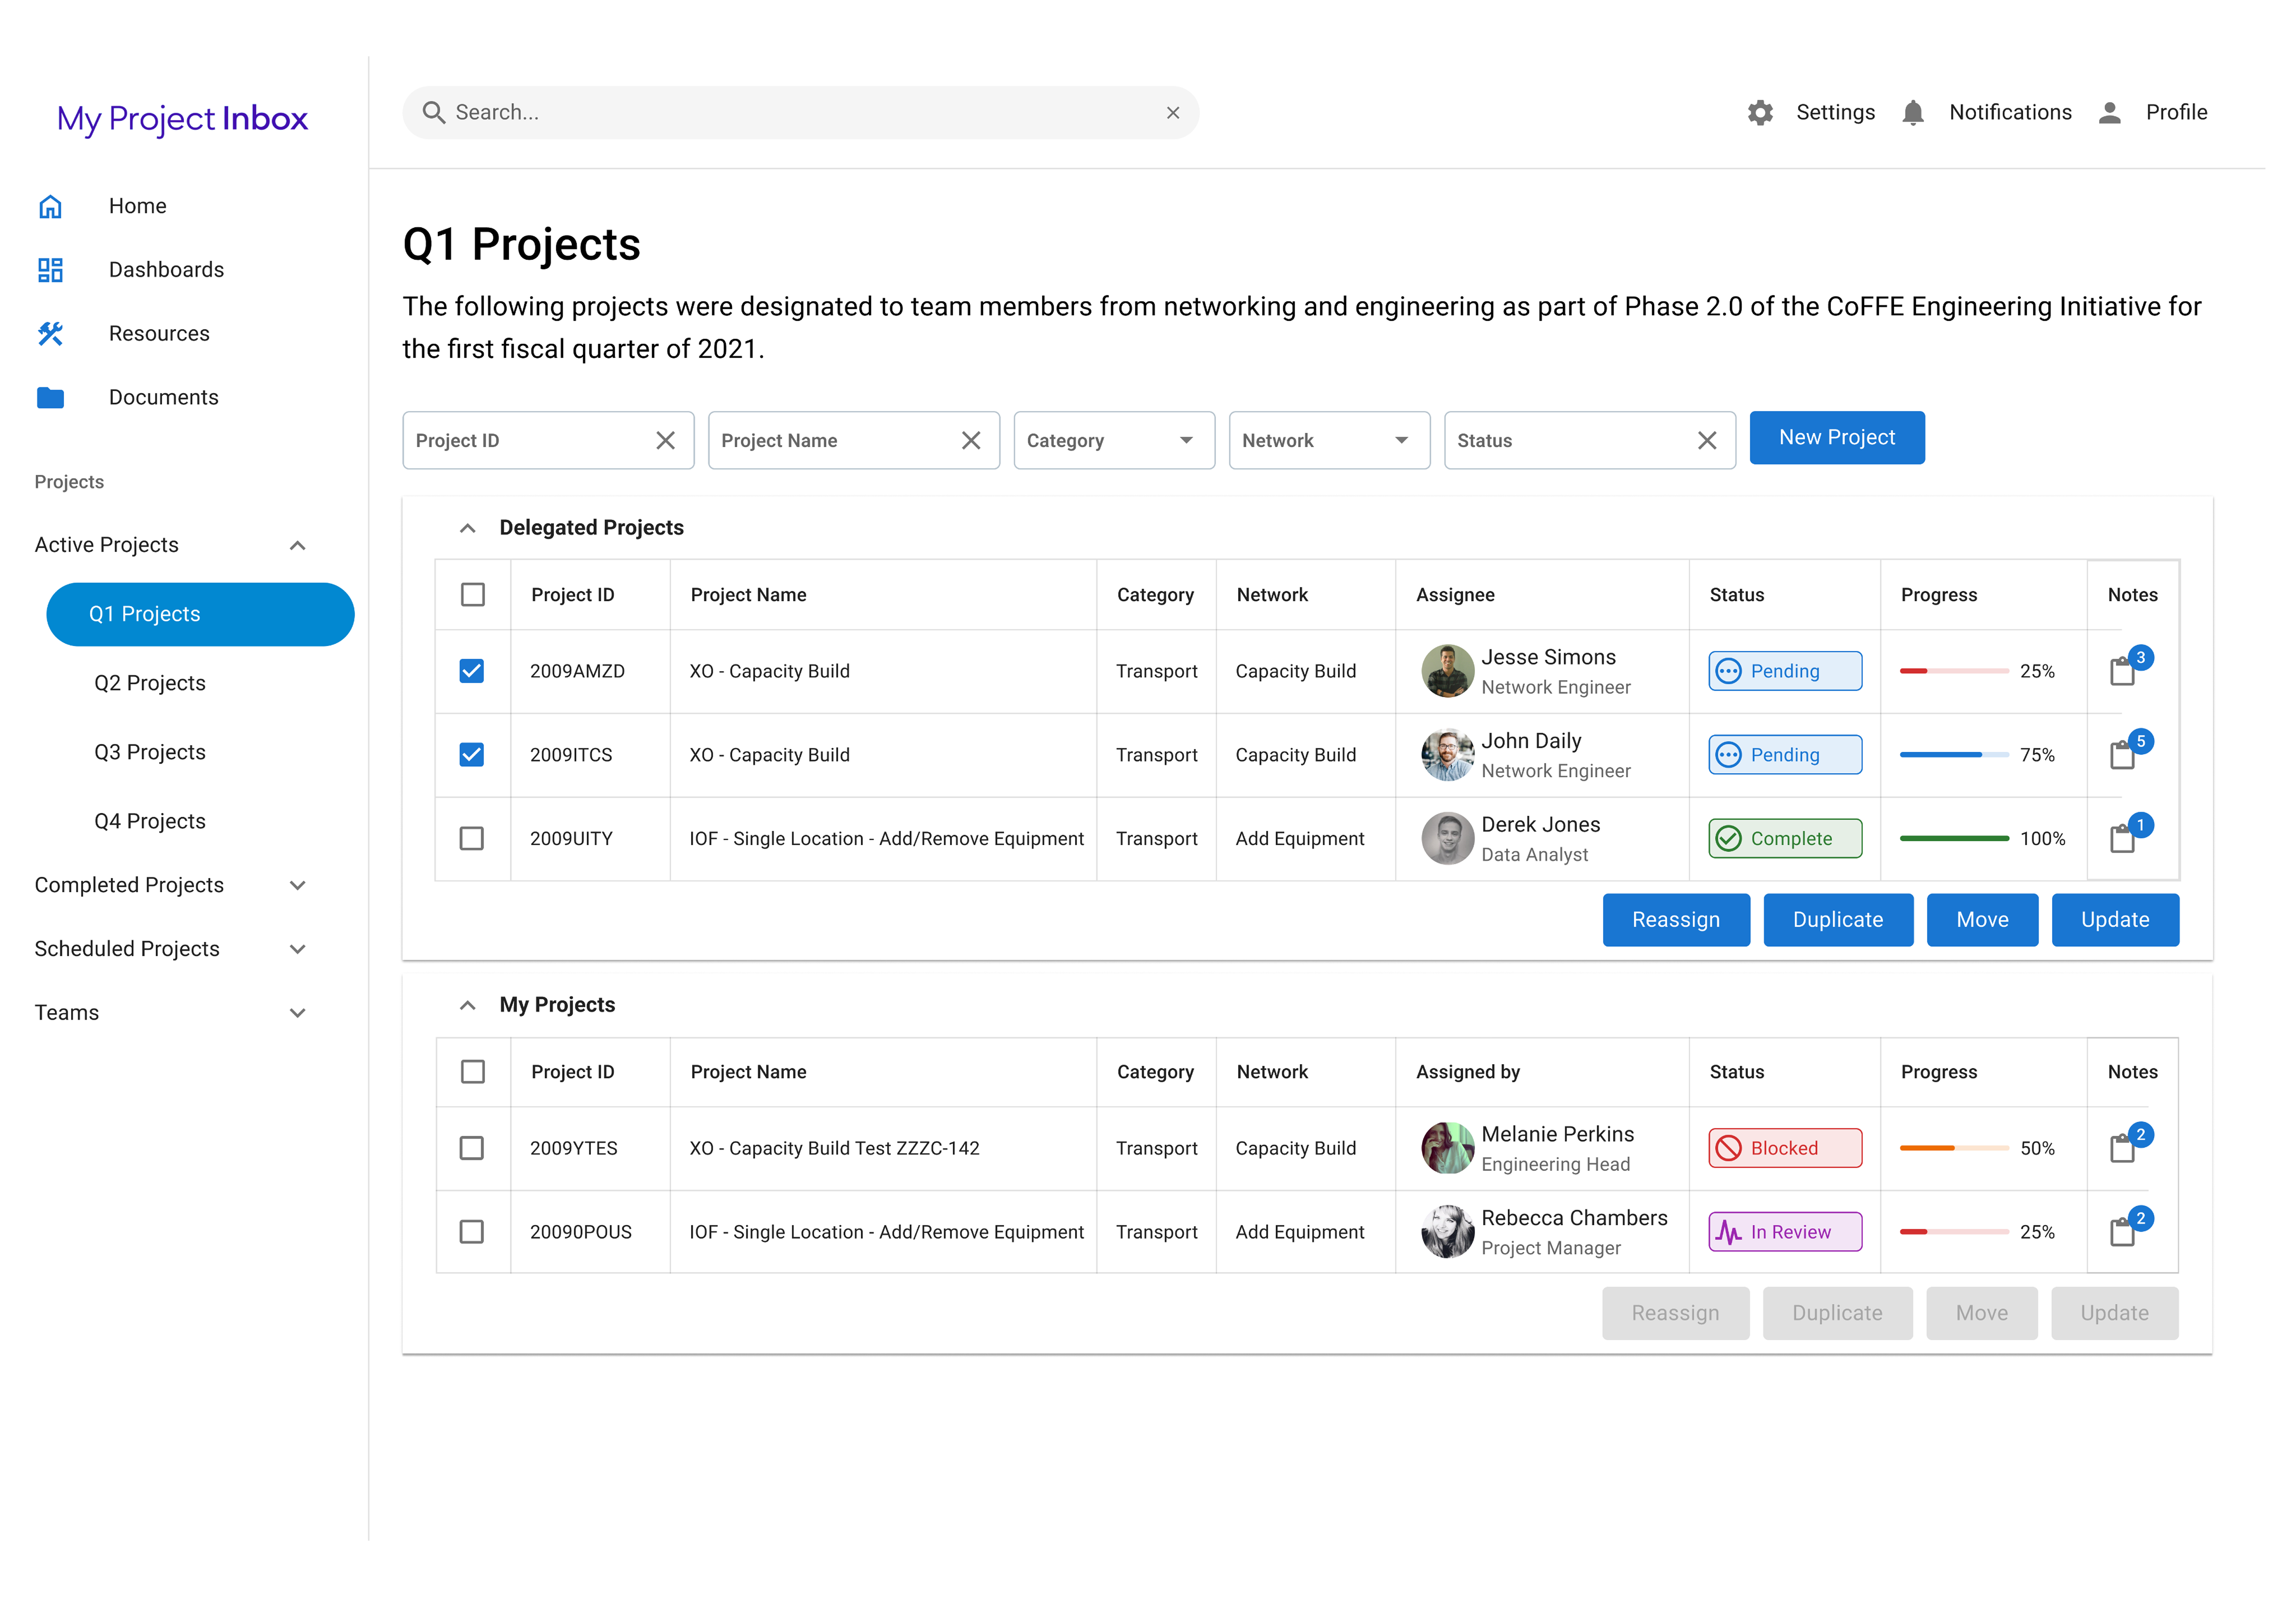
Task: Open the Notifications bell icon
Action: coord(1912,113)
